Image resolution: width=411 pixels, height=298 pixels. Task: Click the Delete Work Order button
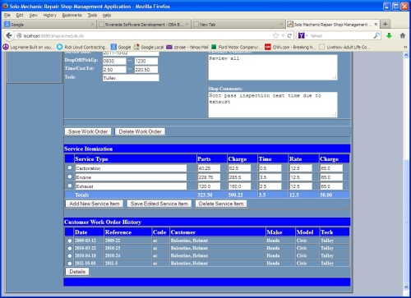tap(140, 131)
